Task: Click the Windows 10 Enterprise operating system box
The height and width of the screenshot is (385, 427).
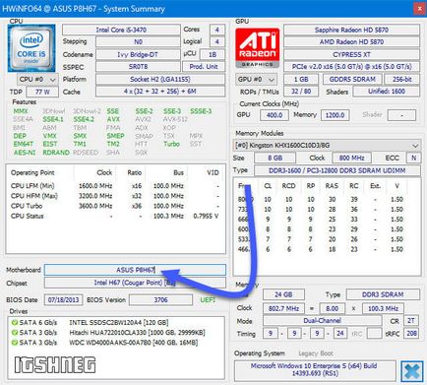Action: tap(315, 370)
